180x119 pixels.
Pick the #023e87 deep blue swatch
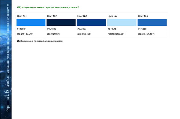click(x=91, y=22)
